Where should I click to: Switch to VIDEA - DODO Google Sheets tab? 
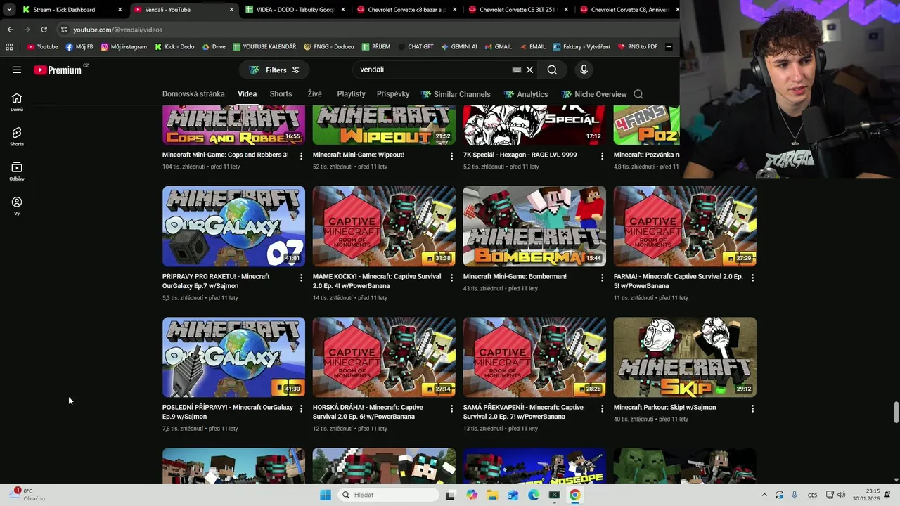tap(295, 10)
